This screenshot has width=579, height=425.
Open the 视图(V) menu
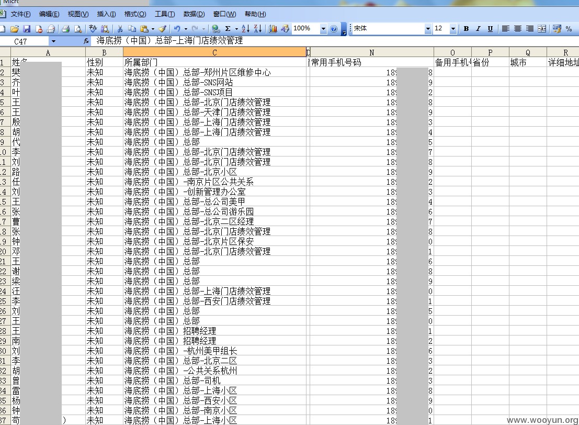coord(78,14)
